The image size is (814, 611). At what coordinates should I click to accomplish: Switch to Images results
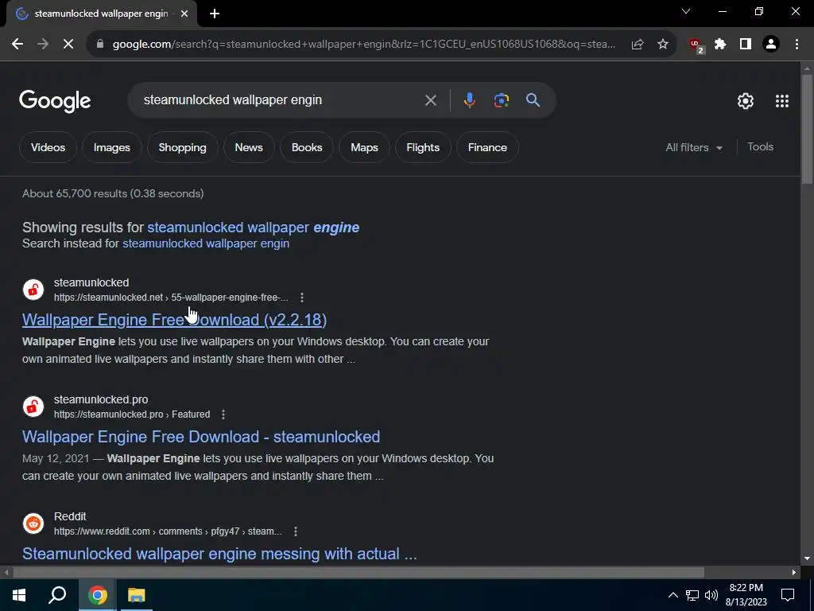[x=111, y=147]
